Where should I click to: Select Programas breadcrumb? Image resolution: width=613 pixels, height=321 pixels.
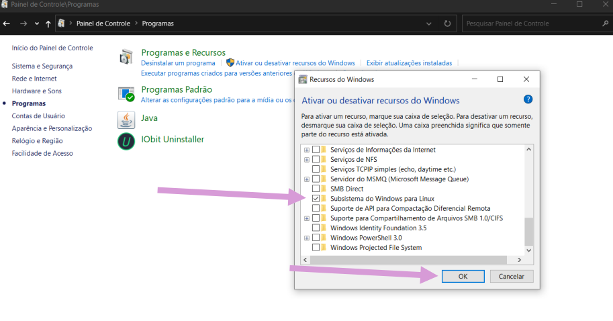coord(158,24)
